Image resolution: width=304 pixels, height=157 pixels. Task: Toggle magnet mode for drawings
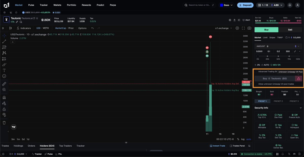[x=4, y=97]
